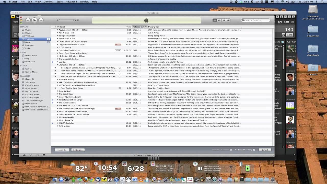The width and height of the screenshot is (327, 184).
Task: Select the 90's Music playlist
Action: point(30,82)
